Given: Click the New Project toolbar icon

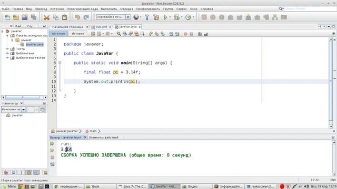Looking at the screenshot, I should click(16, 17).
